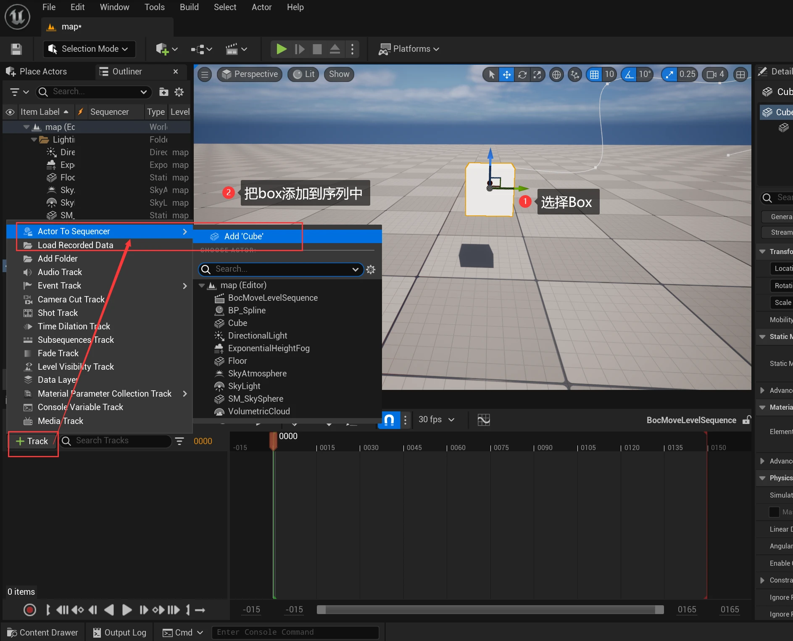Hit the red Sequencer record button
Image resolution: width=793 pixels, height=641 pixels.
30,610
